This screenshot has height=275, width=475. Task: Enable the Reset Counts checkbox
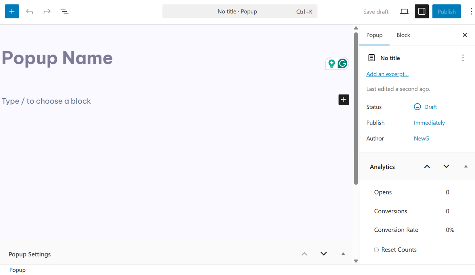pyautogui.click(x=376, y=250)
